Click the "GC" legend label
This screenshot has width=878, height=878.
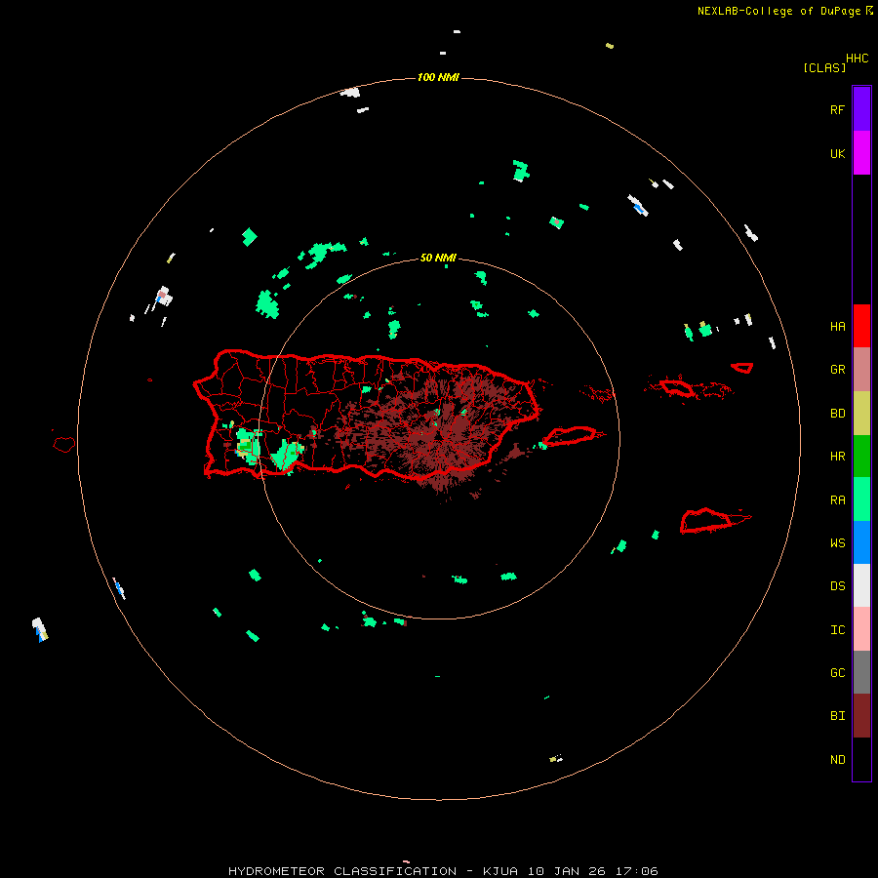pos(837,672)
